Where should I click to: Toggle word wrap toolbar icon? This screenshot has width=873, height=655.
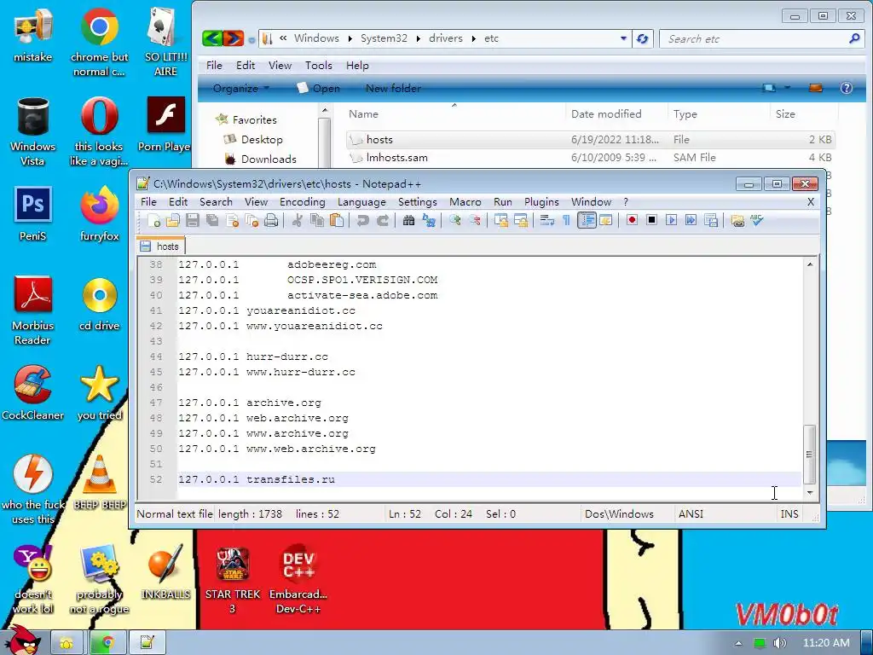pos(546,221)
